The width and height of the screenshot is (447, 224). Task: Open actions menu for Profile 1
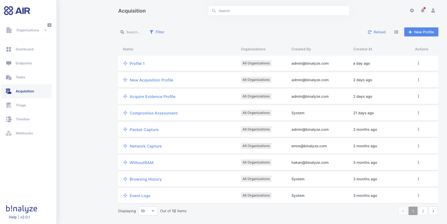418,64
